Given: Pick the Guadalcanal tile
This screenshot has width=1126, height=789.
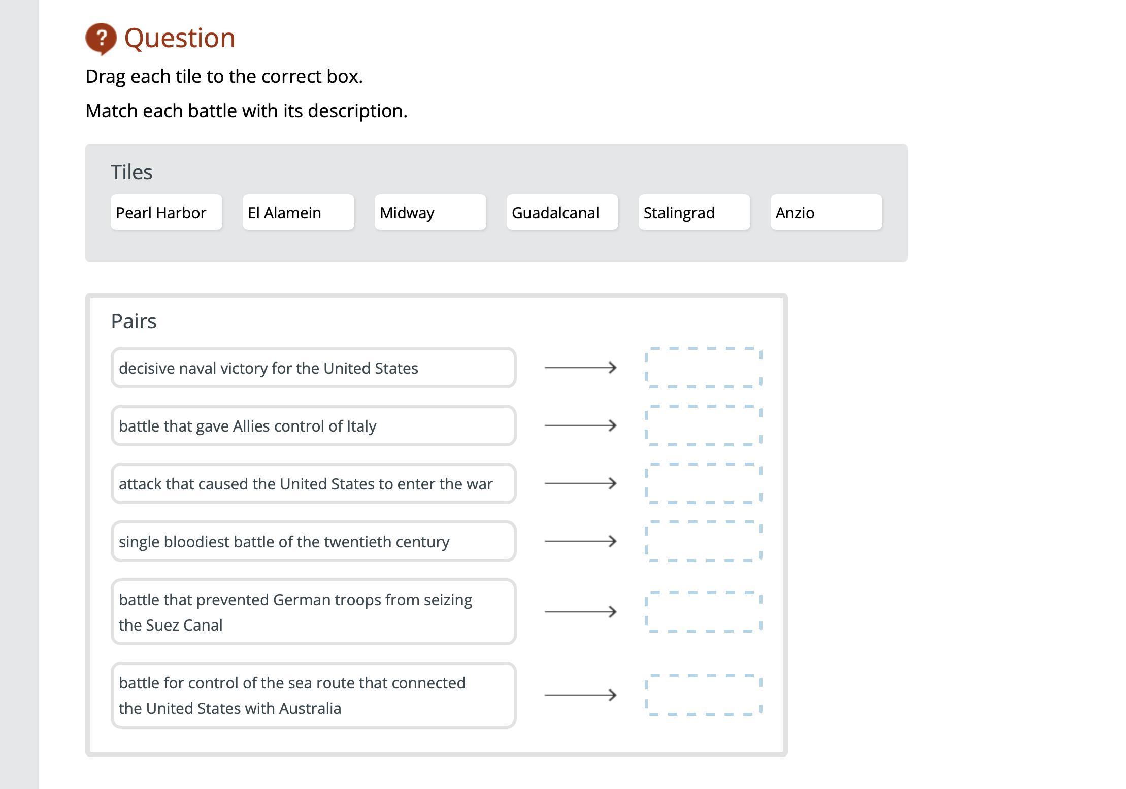Looking at the screenshot, I should 562,212.
